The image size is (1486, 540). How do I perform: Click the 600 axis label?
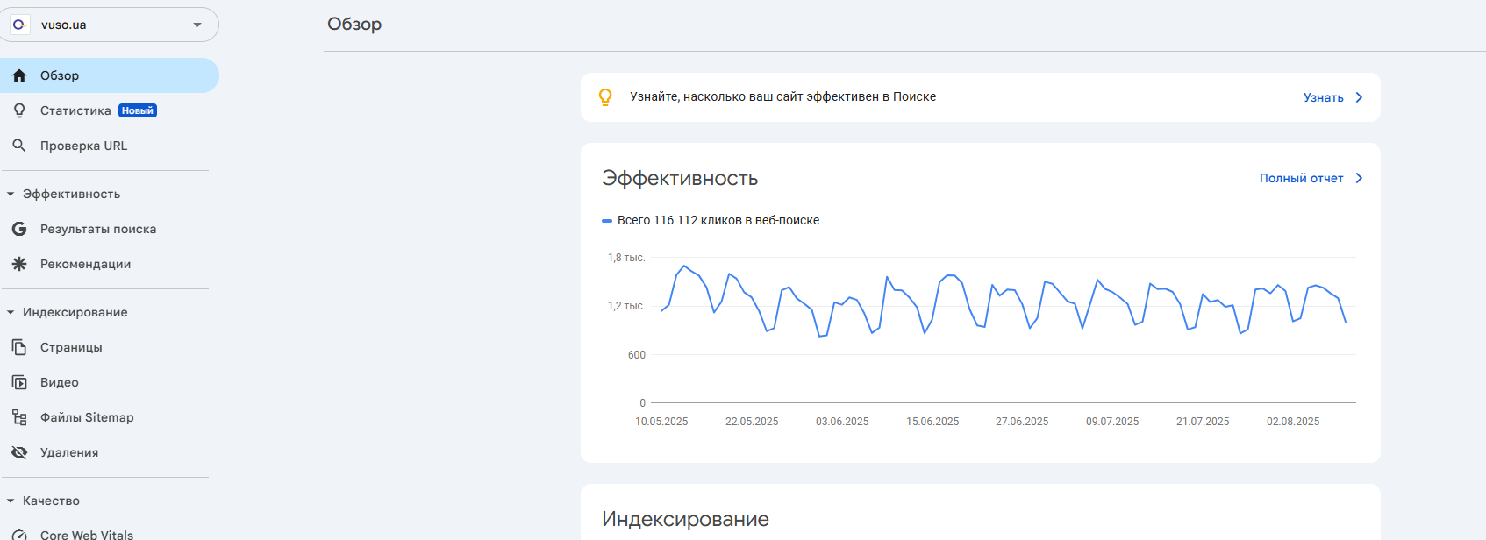[x=637, y=355]
